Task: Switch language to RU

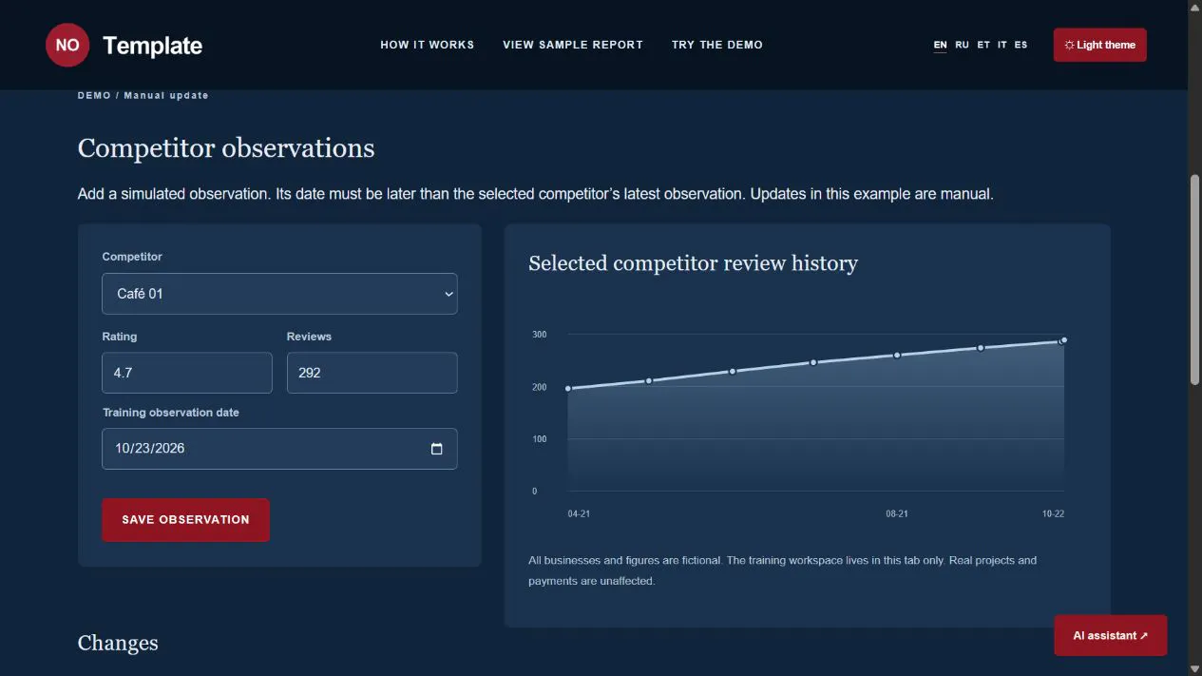Action: click(963, 45)
